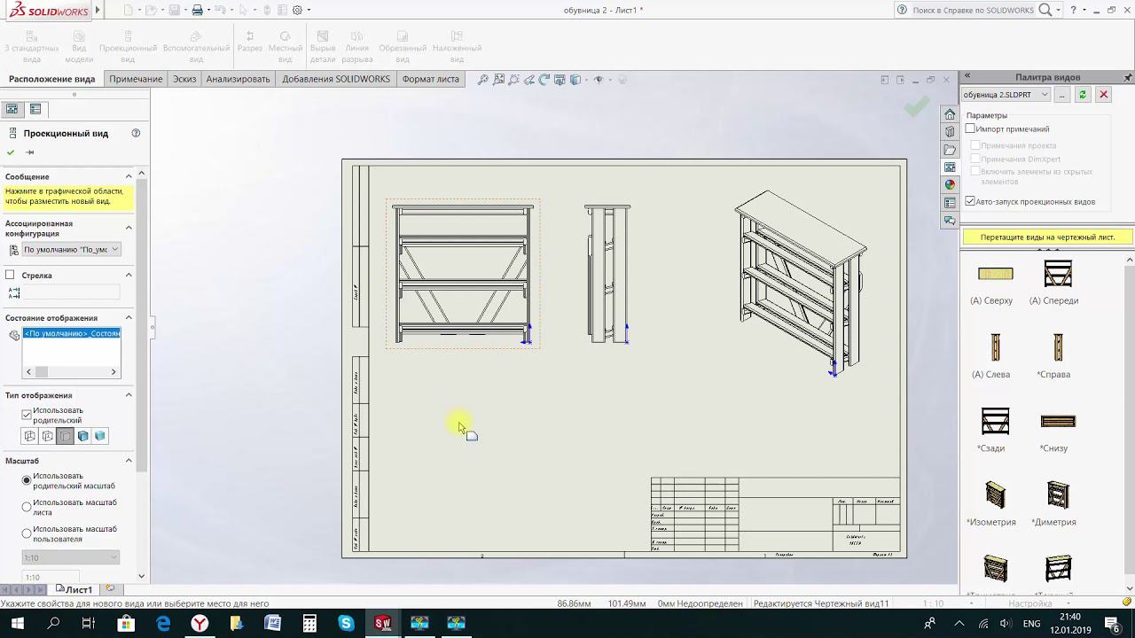Viewport: 1135px width, 638px height.
Task: Open the Appearances color-ball task pane tab
Action: tap(950, 185)
